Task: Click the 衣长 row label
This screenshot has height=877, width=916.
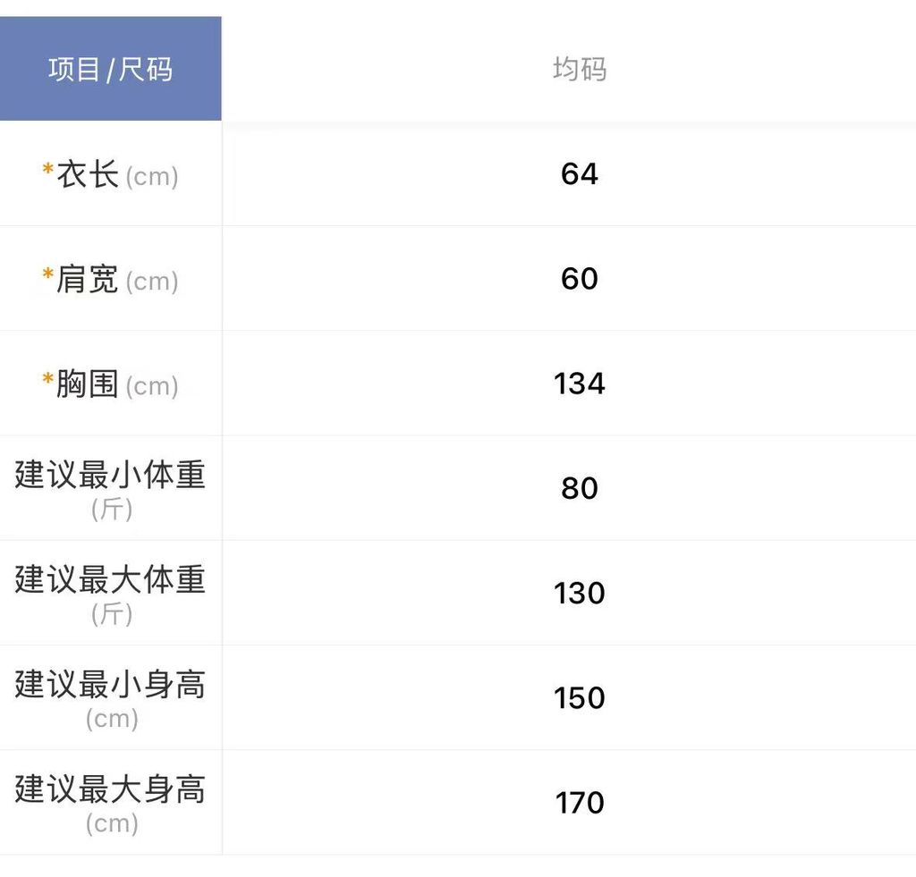Action: tap(88, 174)
